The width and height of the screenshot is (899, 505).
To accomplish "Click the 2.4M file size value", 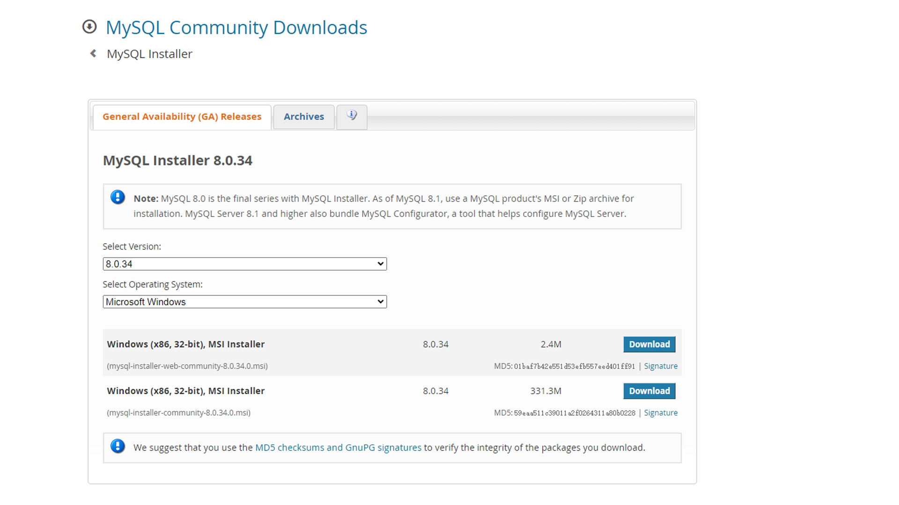I will click(x=551, y=344).
